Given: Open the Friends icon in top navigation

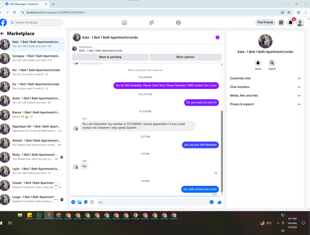Looking at the screenshot, I should coord(151,22).
